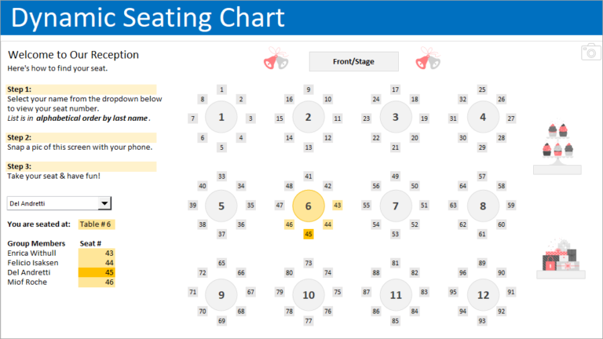
Task: Click seat number 45 cell beside Del Andretti
Action: (97, 272)
